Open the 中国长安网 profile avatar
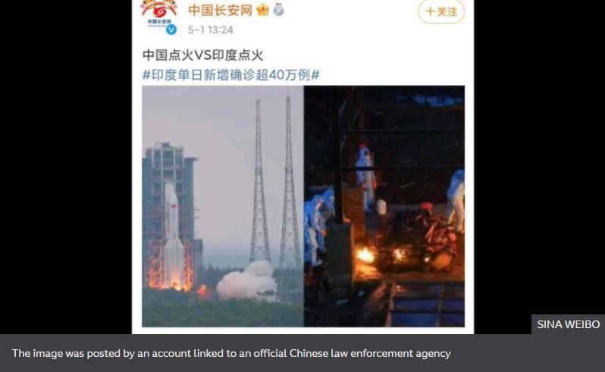The width and height of the screenshot is (605, 372). [159, 16]
